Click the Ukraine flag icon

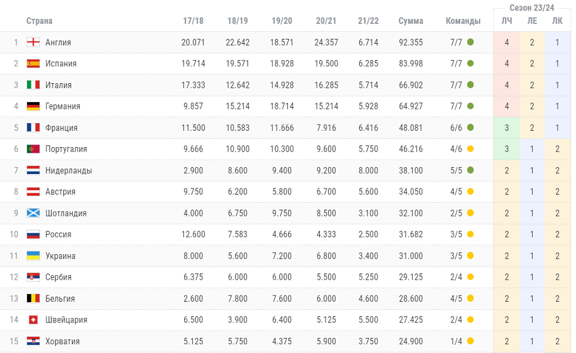[x=33, y=255]
